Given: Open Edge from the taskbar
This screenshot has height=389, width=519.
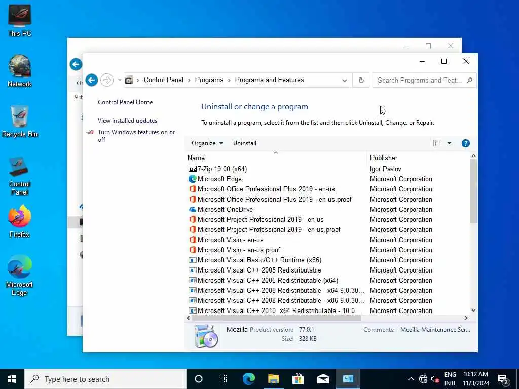Looking at the screenshot, I should 248,379.
